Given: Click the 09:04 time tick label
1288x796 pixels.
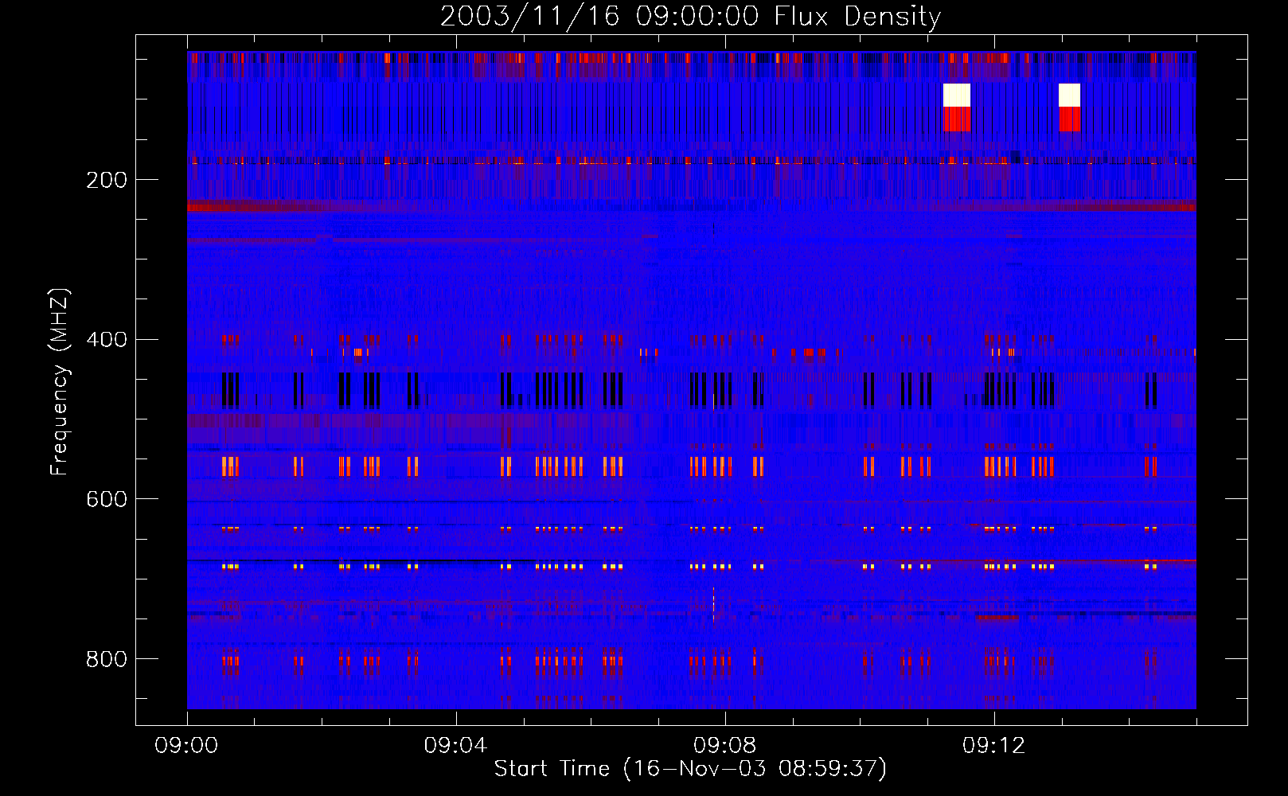Looking at the screenshot, I should pos(455,746).
